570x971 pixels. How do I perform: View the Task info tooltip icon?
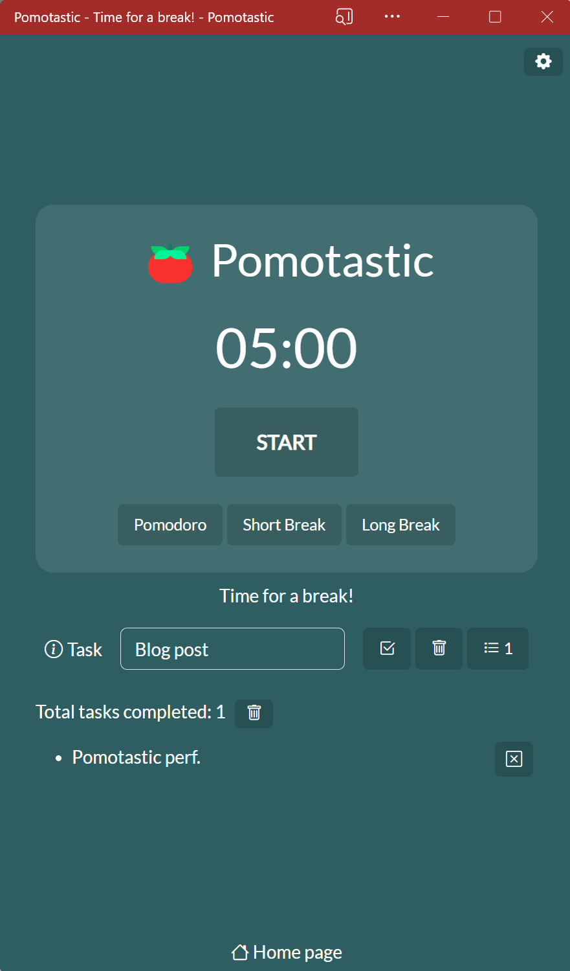[52, 648]
